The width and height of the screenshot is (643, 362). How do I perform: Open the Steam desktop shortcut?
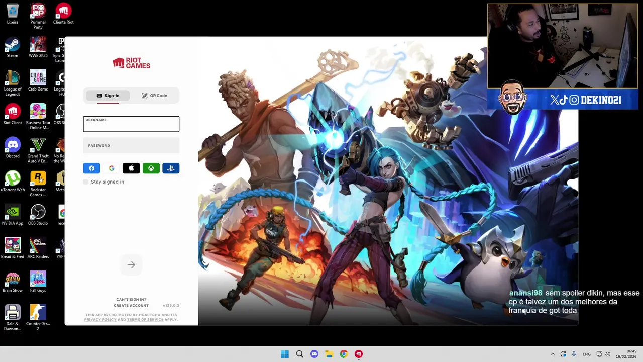(x=13, y=48)
